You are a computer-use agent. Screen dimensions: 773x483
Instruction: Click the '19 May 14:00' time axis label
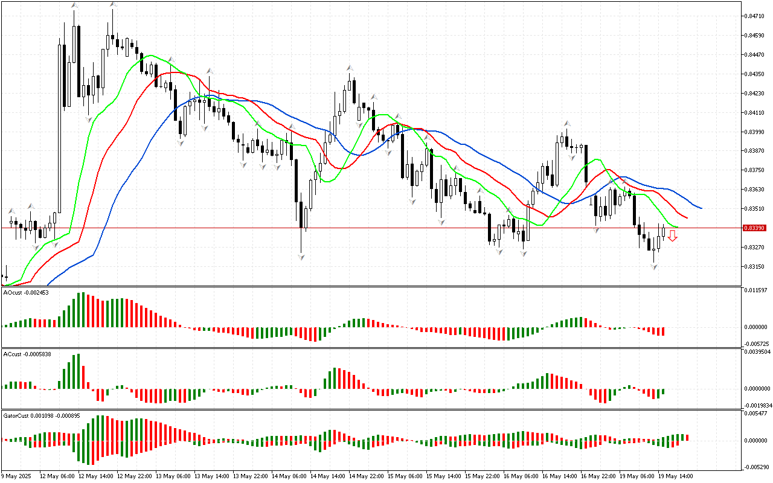click(x=674, y=476)
